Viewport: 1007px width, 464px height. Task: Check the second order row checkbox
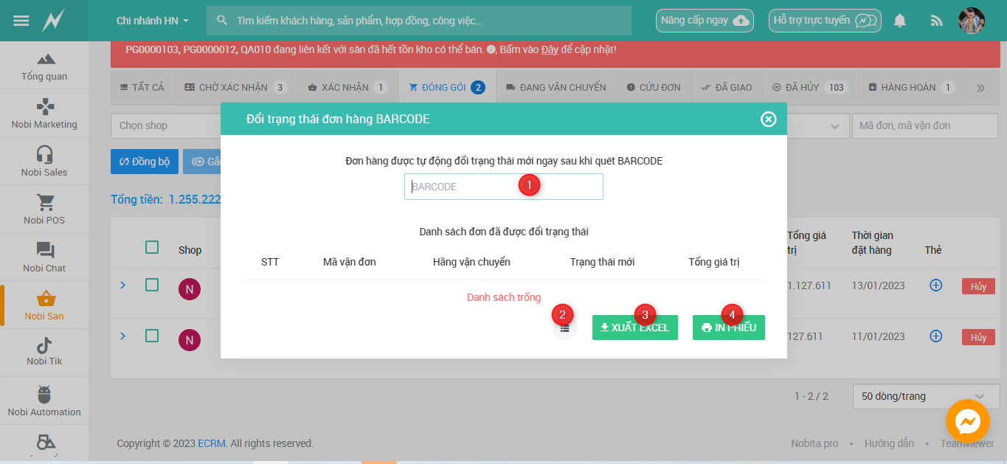152,336
